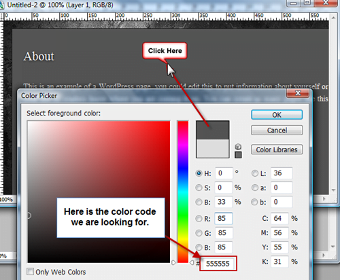Click the K black value field showing 31

pos(279,262)
